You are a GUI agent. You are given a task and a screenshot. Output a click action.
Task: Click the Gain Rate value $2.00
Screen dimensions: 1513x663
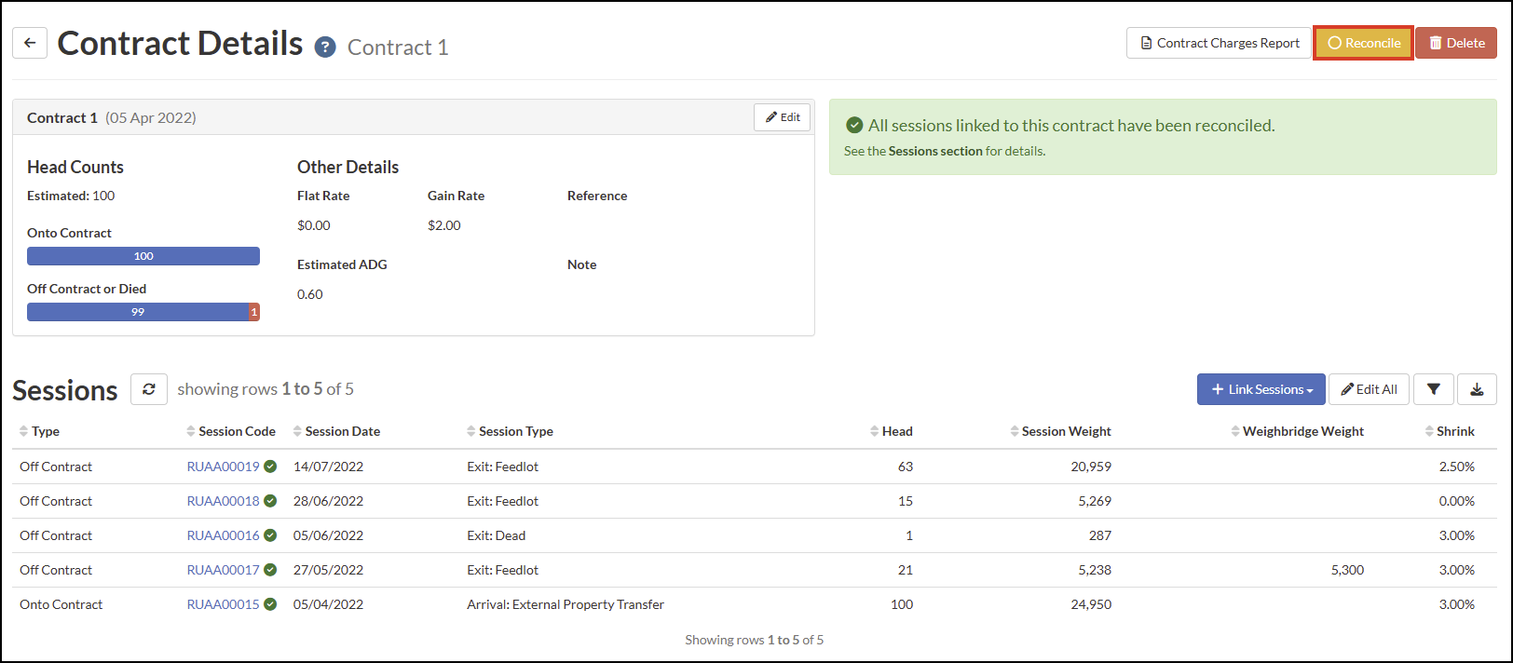coord(444,225)
